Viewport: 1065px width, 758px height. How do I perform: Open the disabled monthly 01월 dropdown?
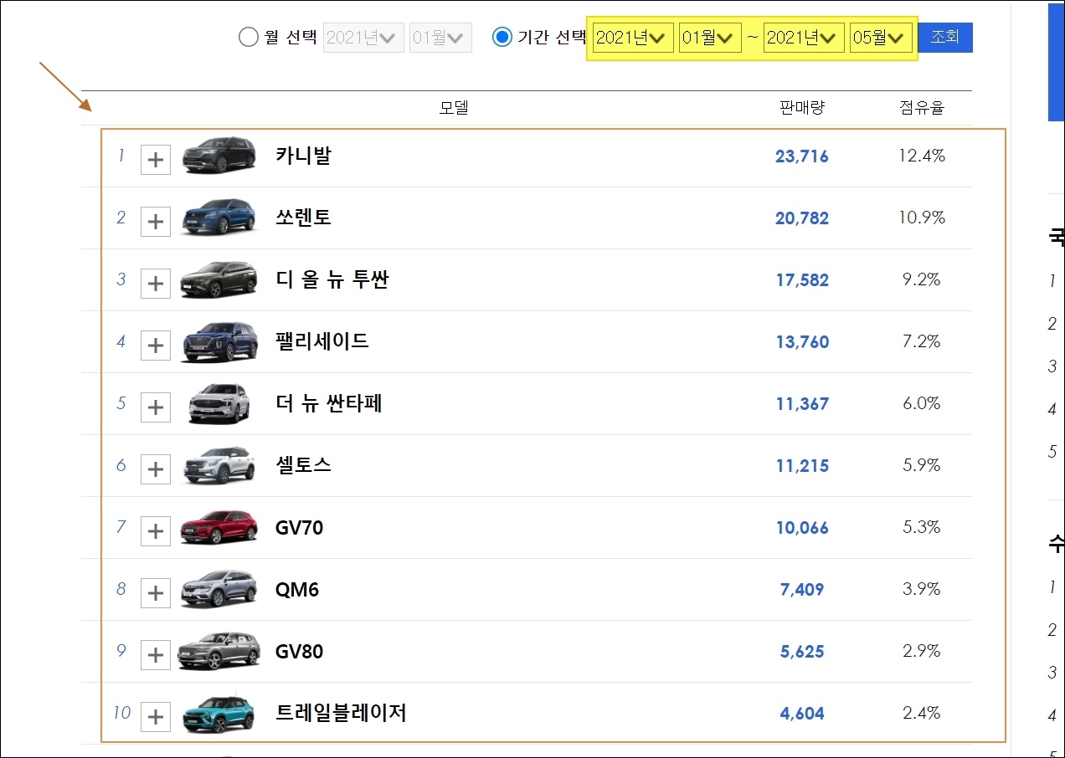click(x=440, y=38)
